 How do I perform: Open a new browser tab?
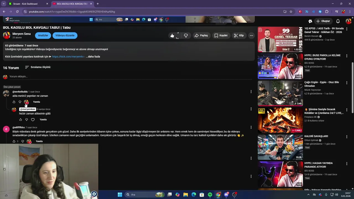click(x=98, y=4)
